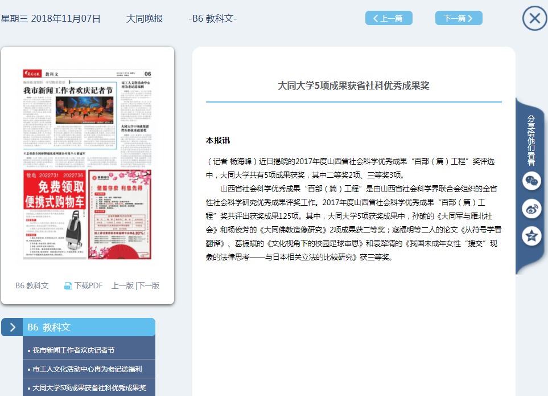
Task: Open article 我市新闻工作者欢庆记者节
Action: click(73, 350)
